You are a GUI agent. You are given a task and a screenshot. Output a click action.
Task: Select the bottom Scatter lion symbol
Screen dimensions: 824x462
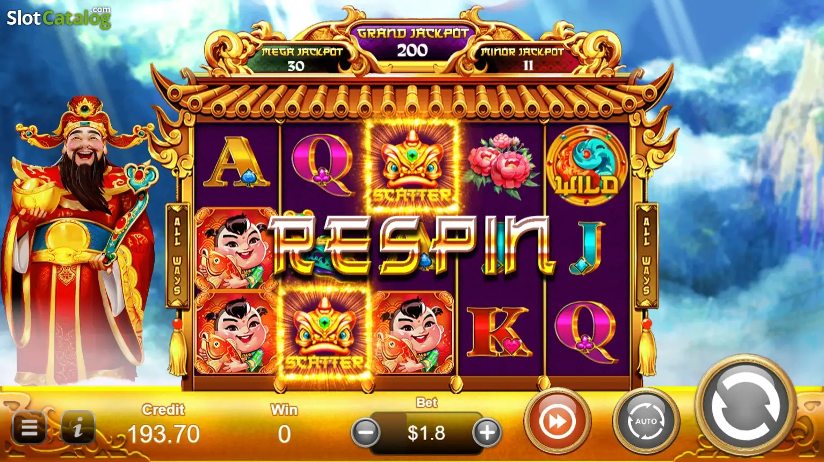point(324,334)
